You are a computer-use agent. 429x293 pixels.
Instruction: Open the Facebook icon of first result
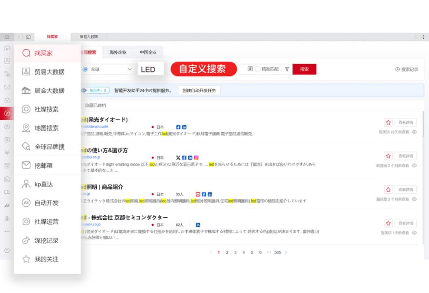point(178,127)
